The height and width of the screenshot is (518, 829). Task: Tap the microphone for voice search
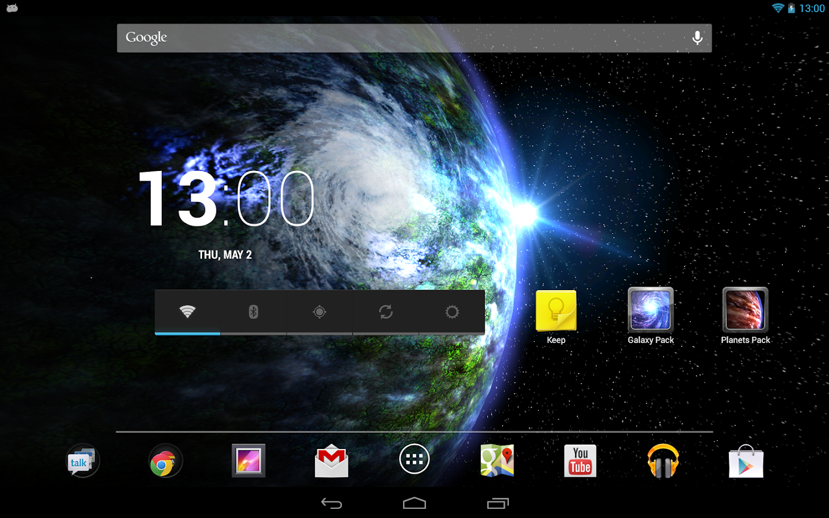coord(697,37)
